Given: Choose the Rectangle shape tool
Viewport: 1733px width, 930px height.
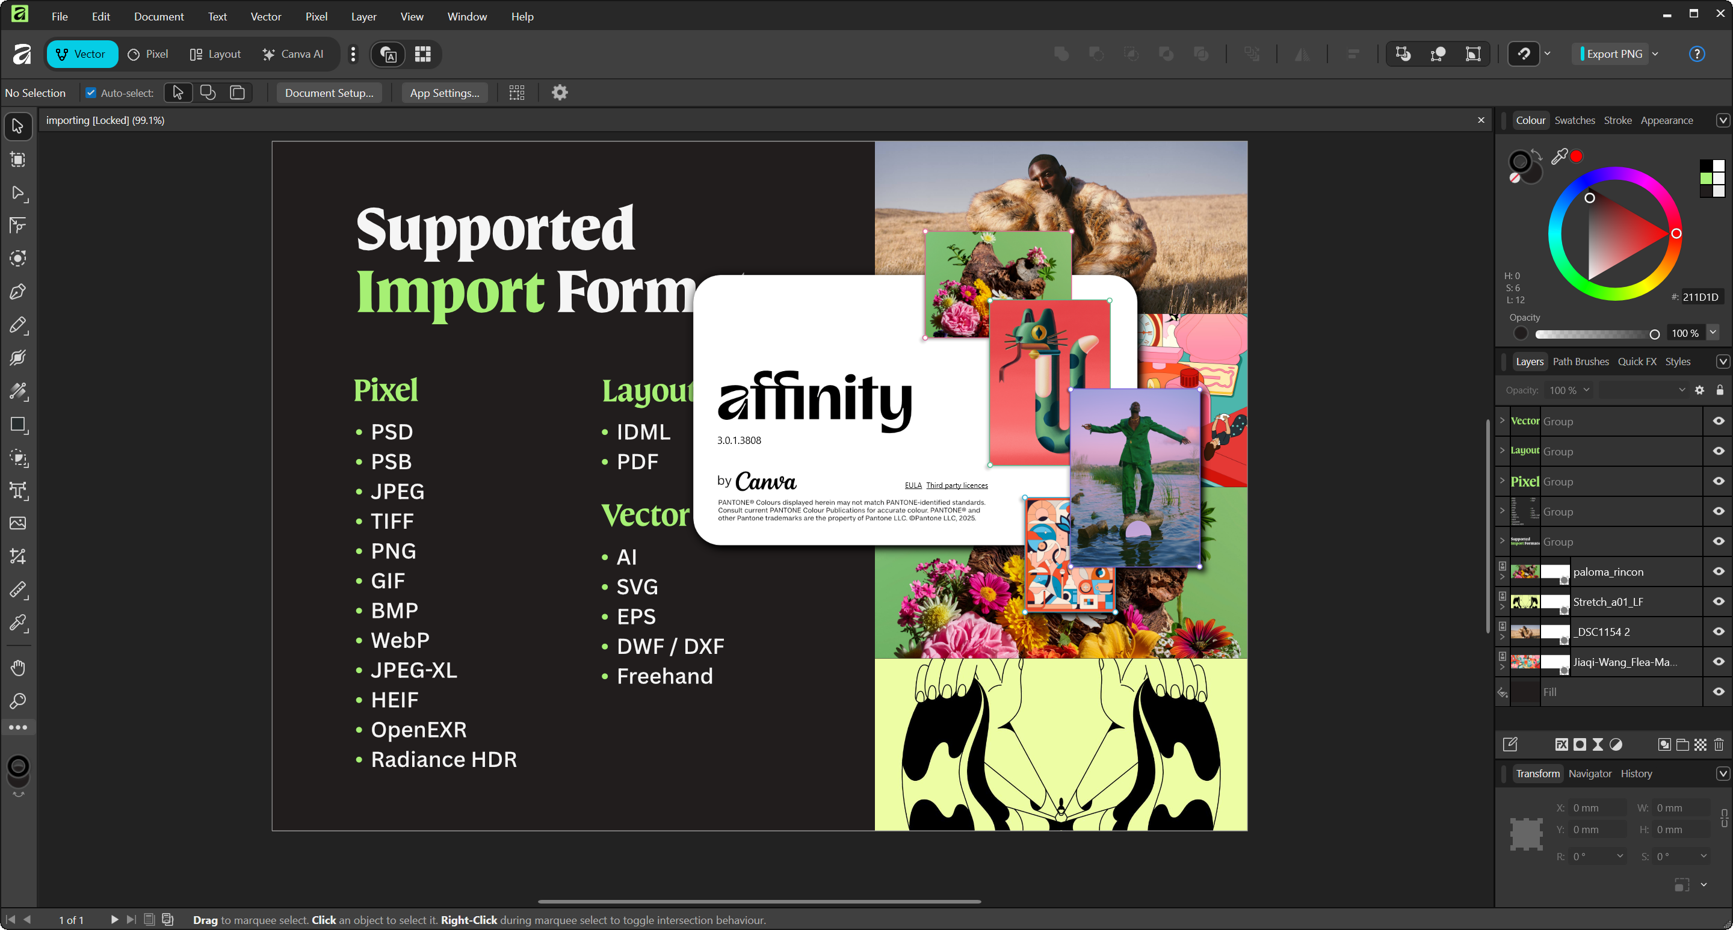Looking at the screenshot, I should point(18,424).
